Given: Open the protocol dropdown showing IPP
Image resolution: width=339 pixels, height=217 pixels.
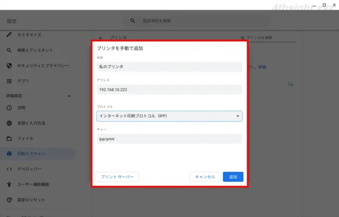Looking at the screenshot, I should tap(169, 116).
